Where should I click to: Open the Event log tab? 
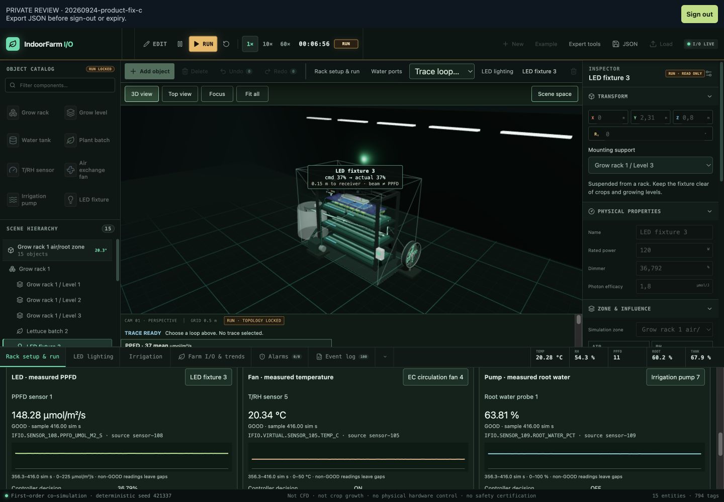coord(342,357)
